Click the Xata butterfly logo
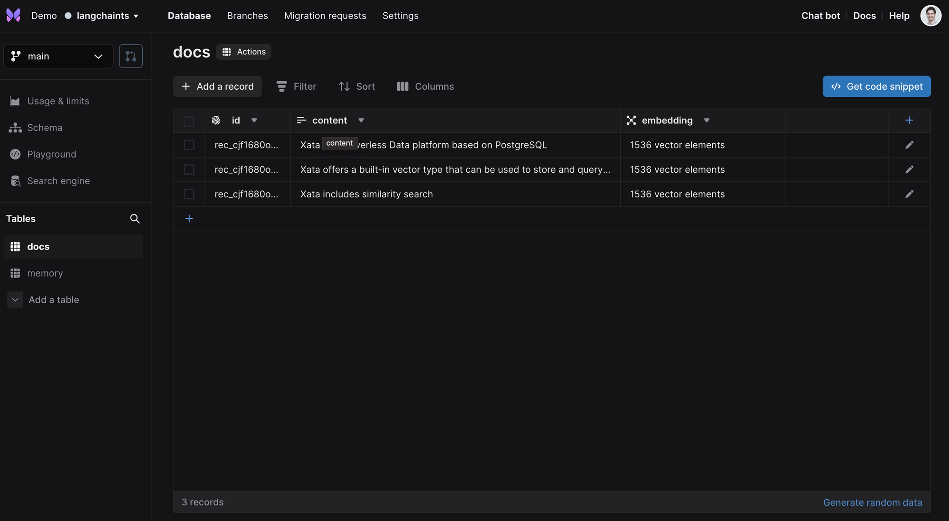The image size is (949, 521). coord(13,15)
